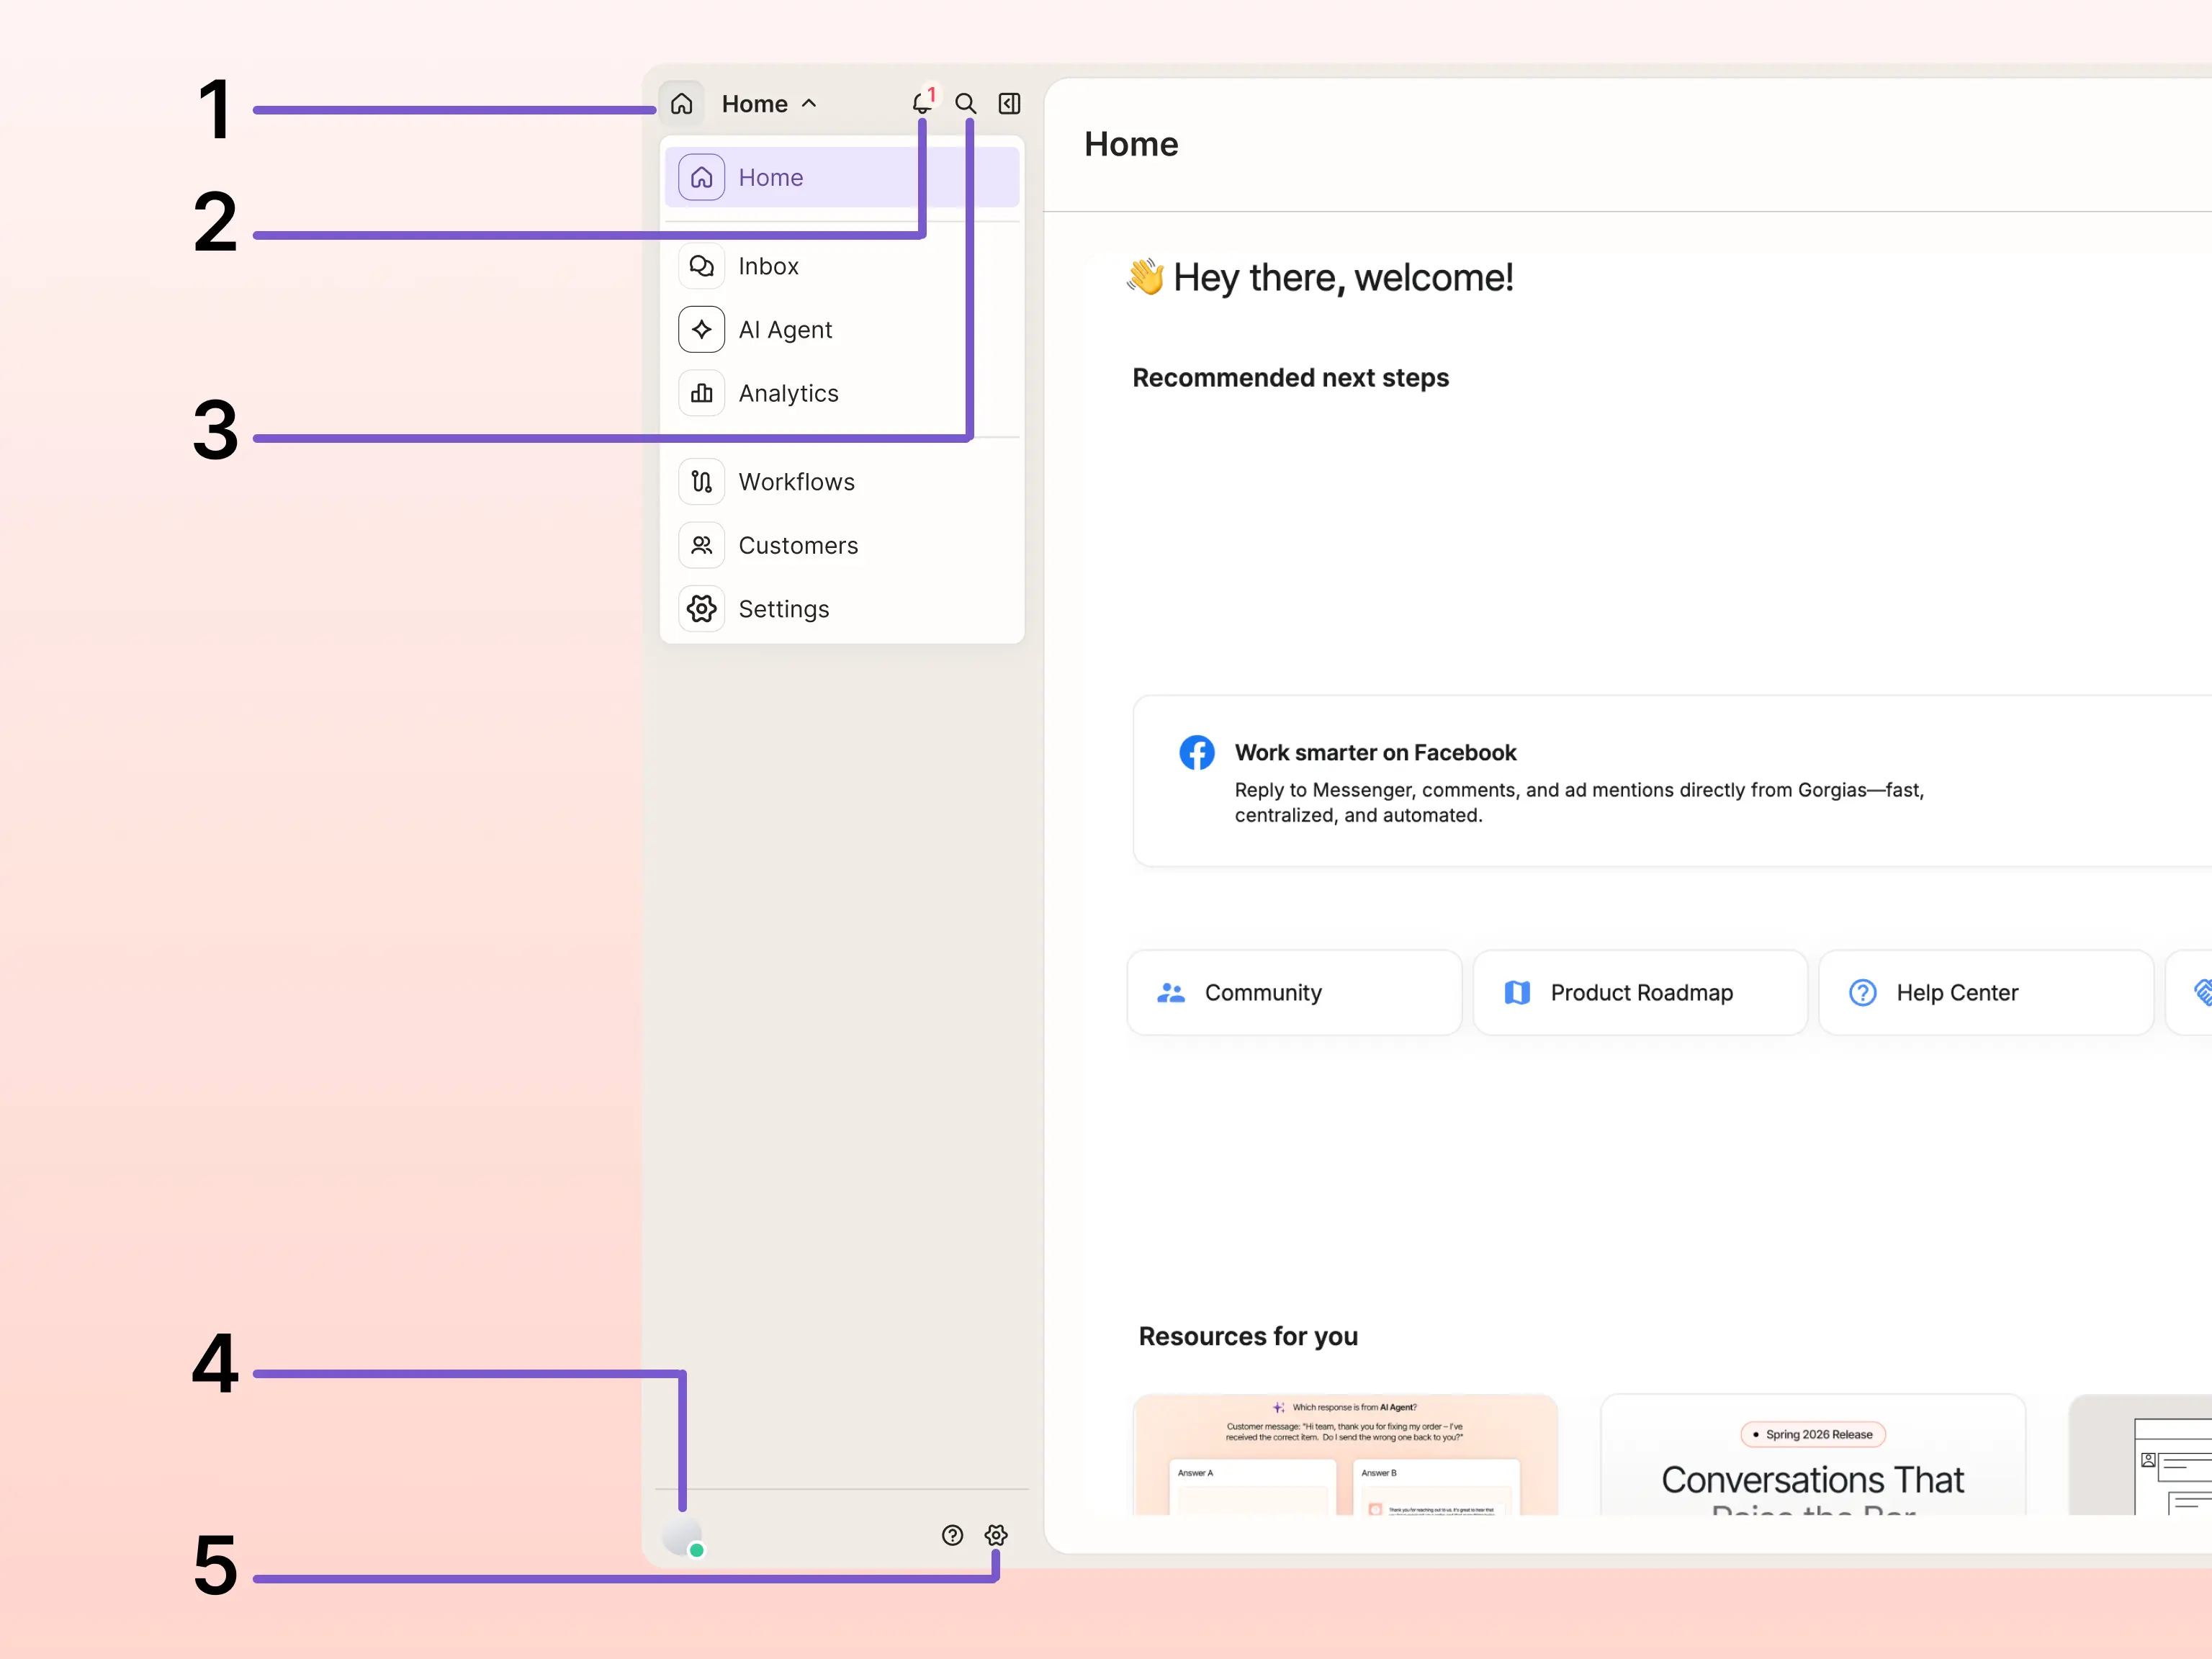Click the Resources for you heading
2212x1659 pixels.
click(1248, 1336)
